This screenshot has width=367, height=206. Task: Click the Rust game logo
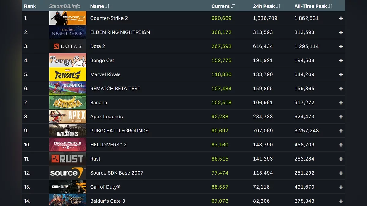click(x=67, y=159)
